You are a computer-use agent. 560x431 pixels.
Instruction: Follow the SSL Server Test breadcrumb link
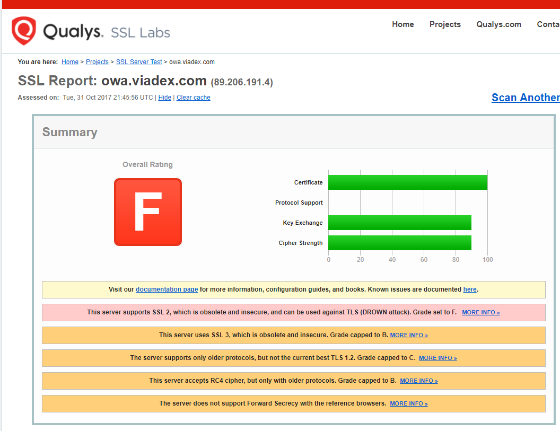point(139,62)
